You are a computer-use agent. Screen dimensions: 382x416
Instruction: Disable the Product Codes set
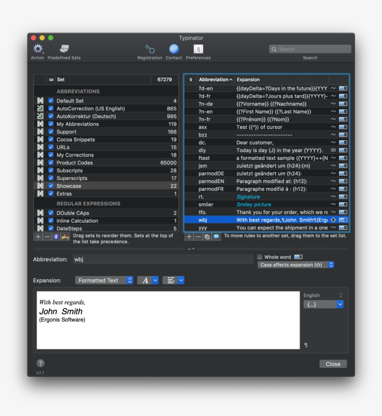(x=51, y=163)
